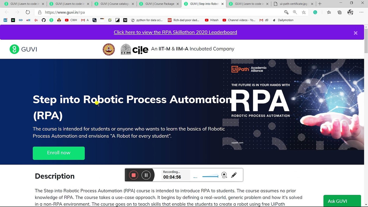This screenshot has width=368, height=207.
Task: Open the Hitesh YouTube bookmark
Action: [x=212, y=20]
